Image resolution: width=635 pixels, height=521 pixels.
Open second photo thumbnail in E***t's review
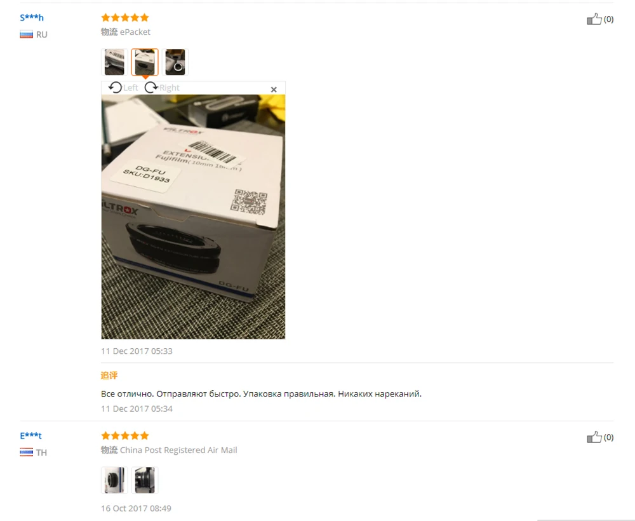tap(145, 480)
